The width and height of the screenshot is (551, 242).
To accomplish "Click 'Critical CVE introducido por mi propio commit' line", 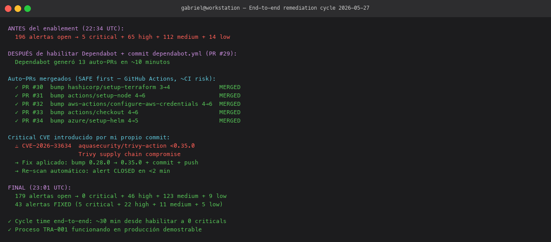I will click(89, 138).
